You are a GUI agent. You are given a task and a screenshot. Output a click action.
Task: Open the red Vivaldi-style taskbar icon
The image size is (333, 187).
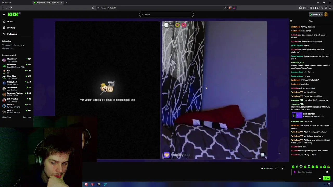(x=86, y=184)
